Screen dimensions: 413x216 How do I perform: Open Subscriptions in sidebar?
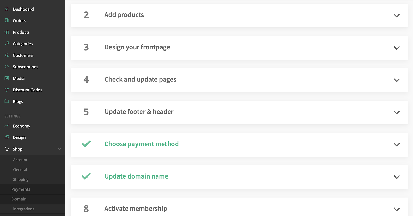tap(26, 67)
